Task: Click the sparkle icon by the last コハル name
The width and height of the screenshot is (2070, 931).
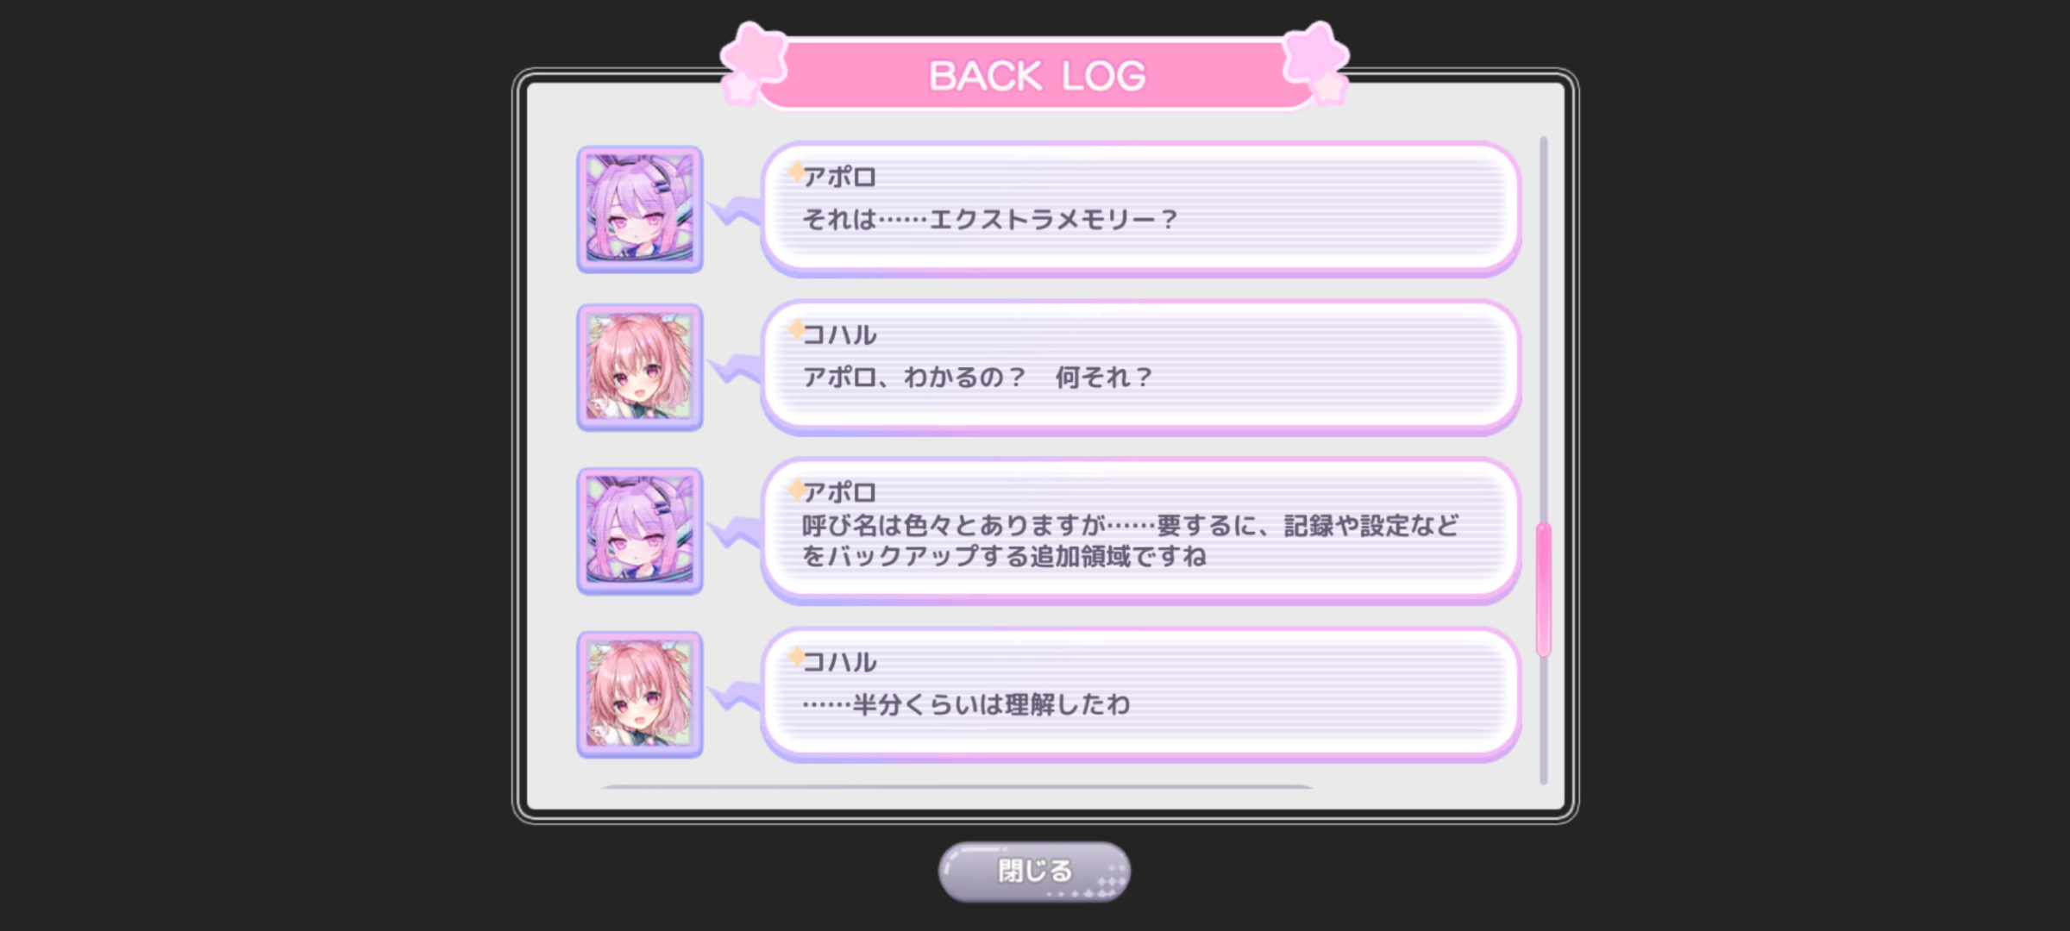Action: (x=796, y=658)
